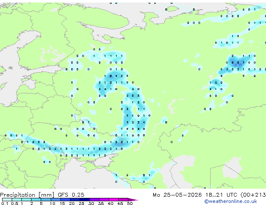The image size is (266, 205).
Task: Select the 1–2 mm legend swatch
Action: pyautogui.click(x=26, y=200)
